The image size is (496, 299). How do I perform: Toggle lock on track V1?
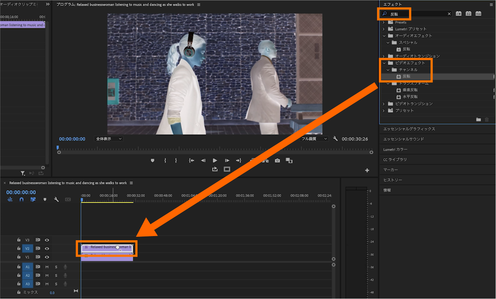click(19, 257)
